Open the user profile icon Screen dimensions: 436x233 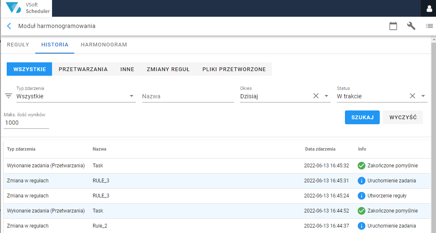(429, 9)
